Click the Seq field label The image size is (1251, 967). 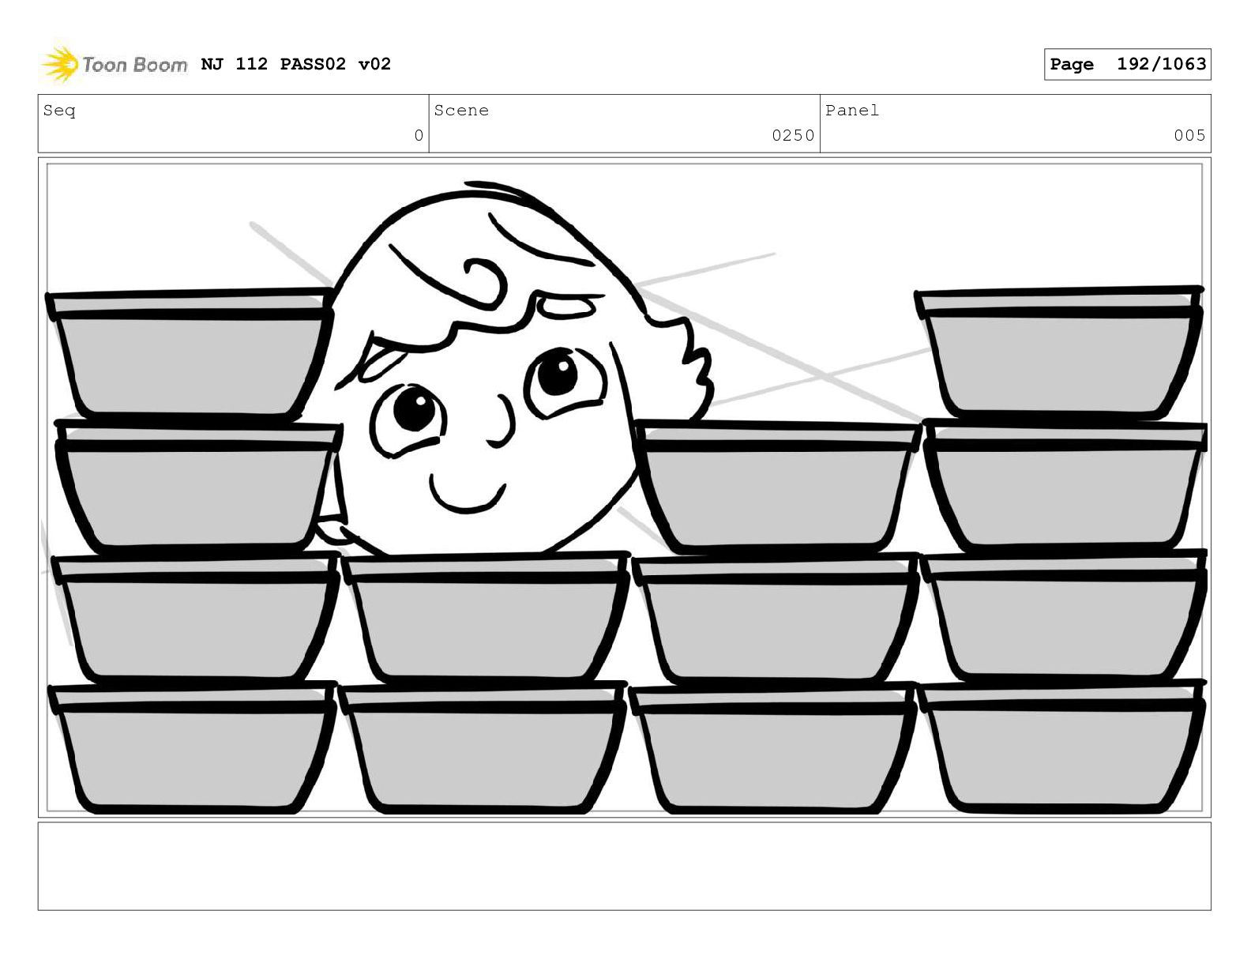60,111
